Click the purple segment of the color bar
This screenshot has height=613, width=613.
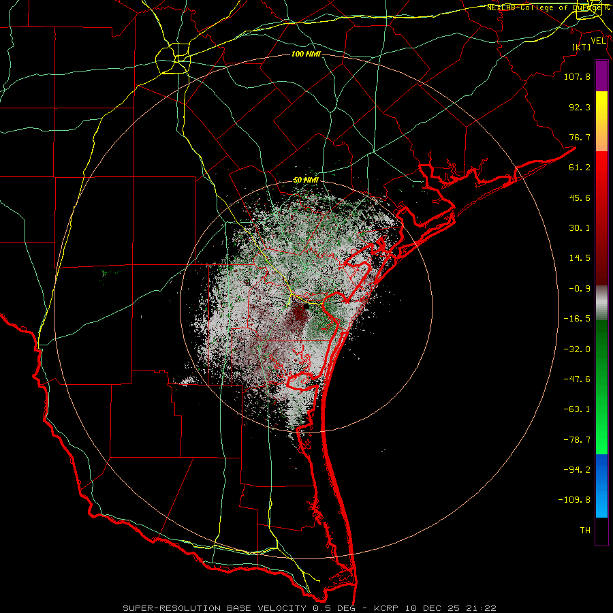(601, 76)
